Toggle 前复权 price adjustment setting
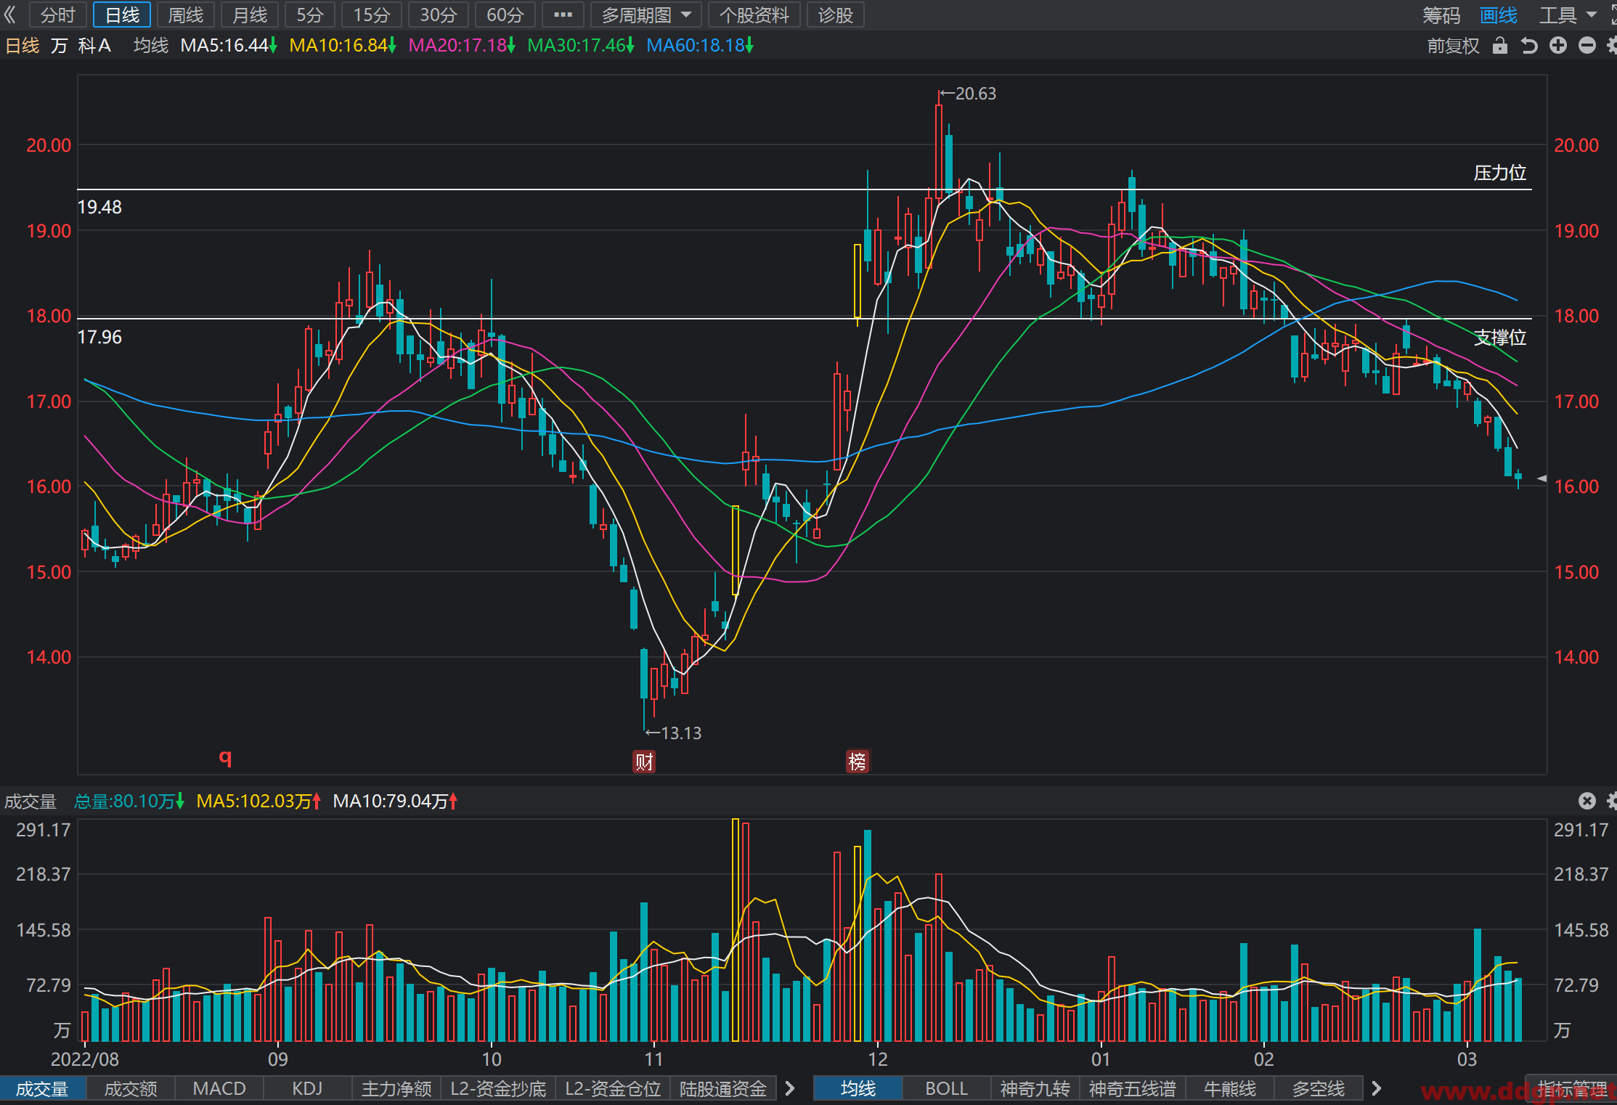1617x1105 pixels. click(x=1453, y=46)
